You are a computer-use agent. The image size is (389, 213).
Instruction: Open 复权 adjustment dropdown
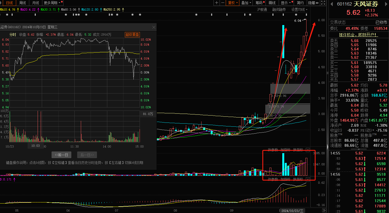tap(233, 3)
